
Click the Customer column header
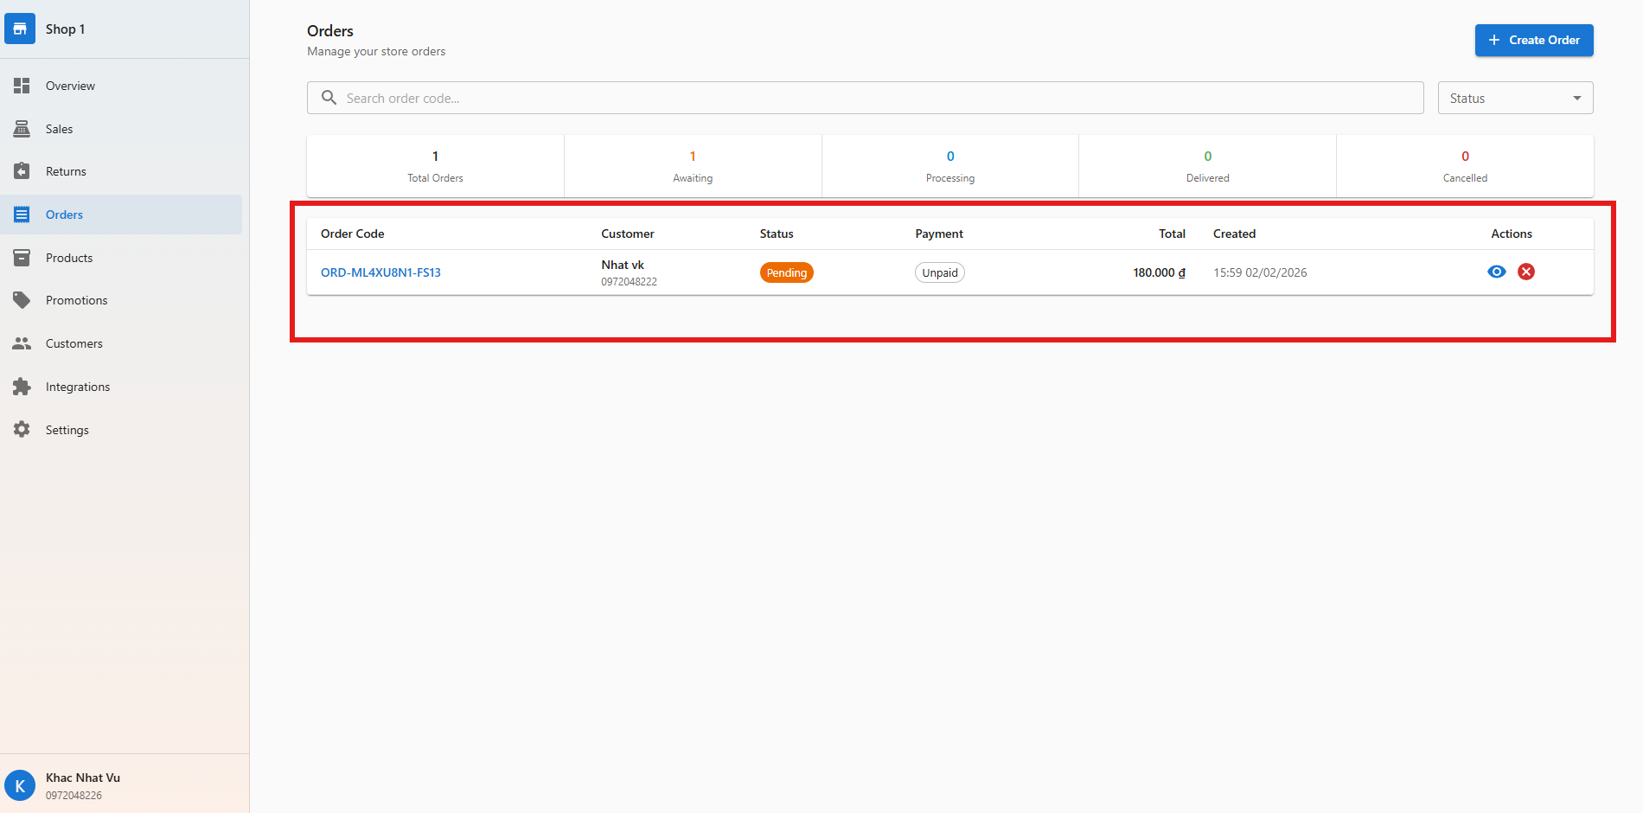coord(628,234)
